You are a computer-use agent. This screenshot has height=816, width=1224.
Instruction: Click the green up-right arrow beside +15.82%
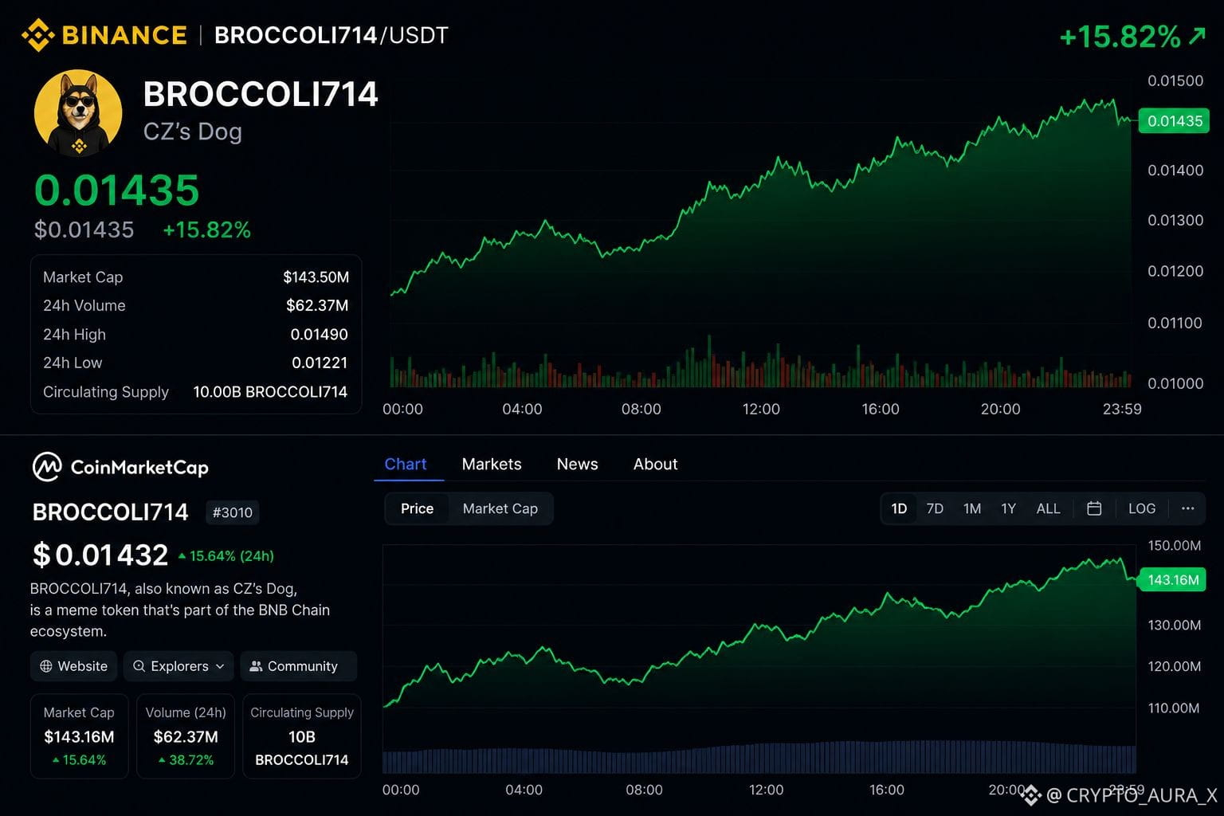(1197, 35)
